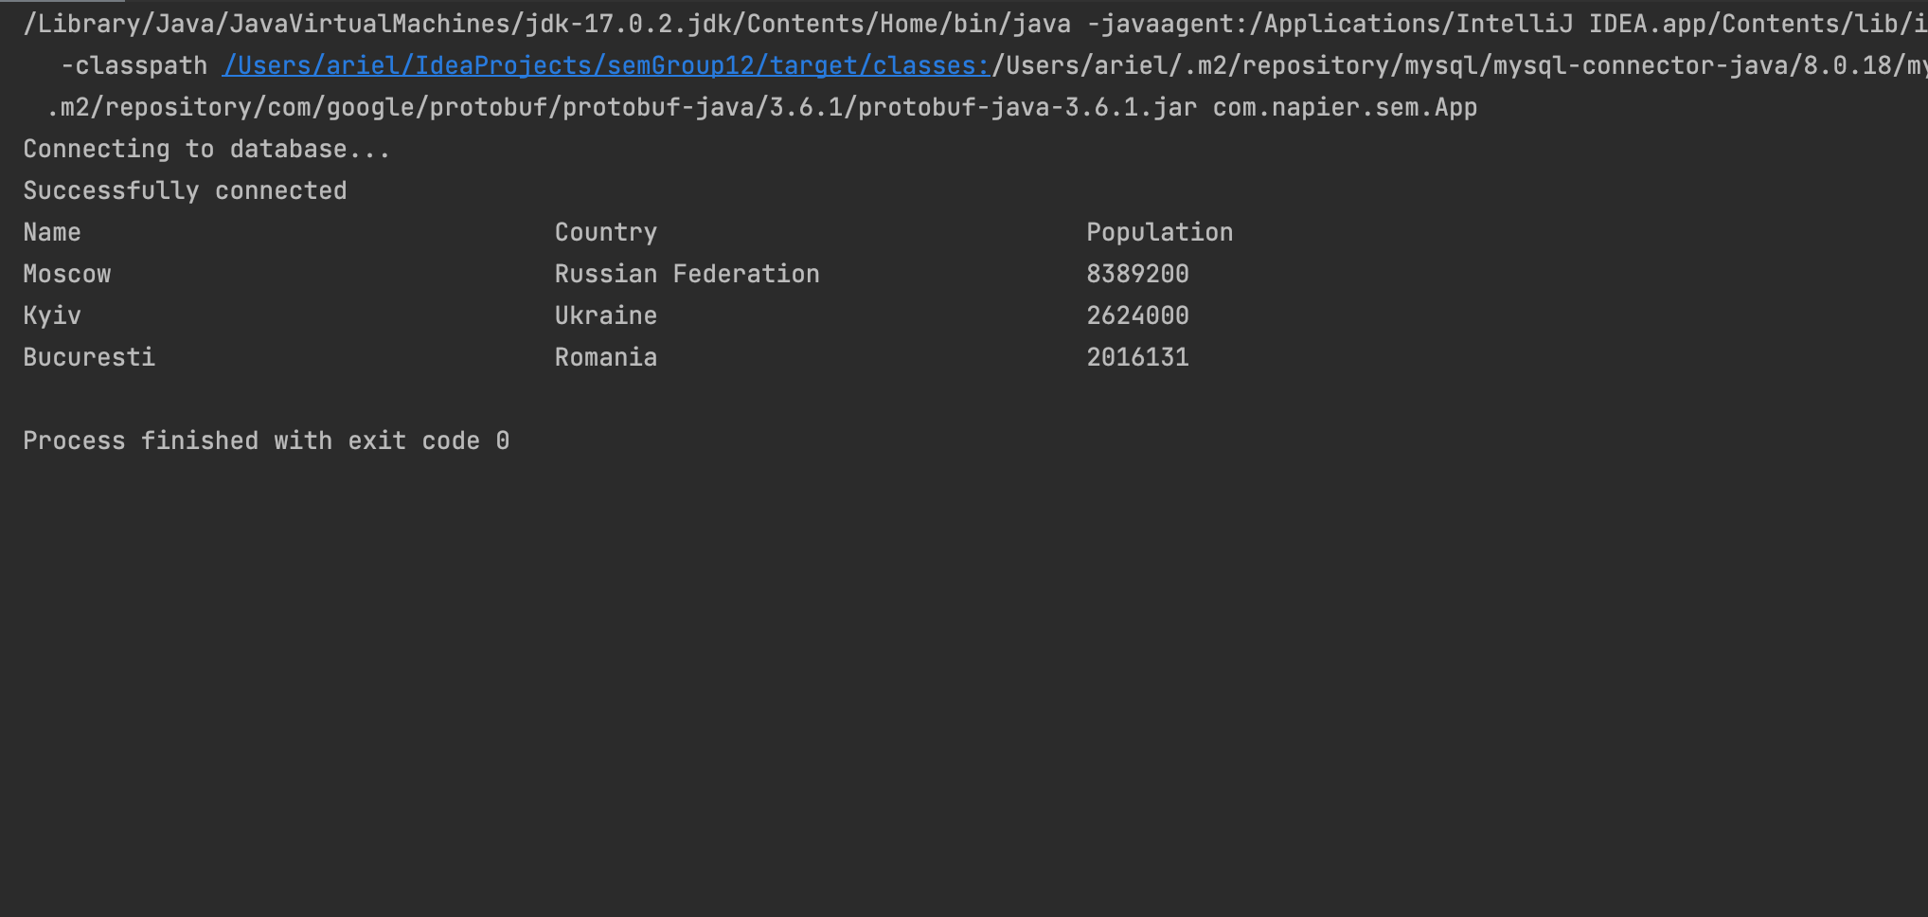Click the 'Population' column header text
Image resolution: width=1928 pixels, height=917 pixels.
click(x=1160, y=232)
